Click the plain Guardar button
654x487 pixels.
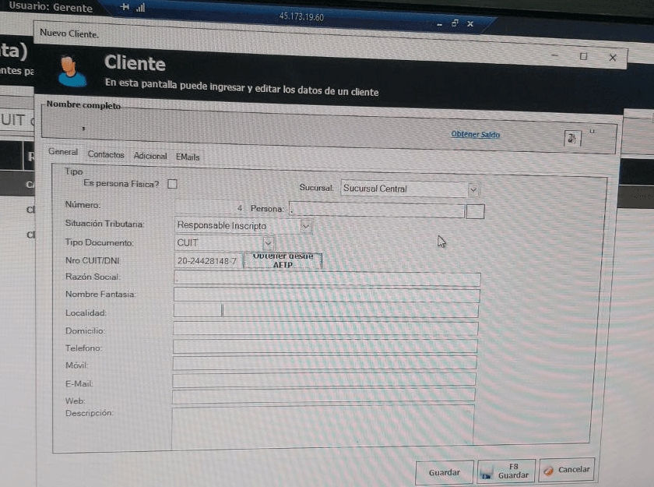444,472
